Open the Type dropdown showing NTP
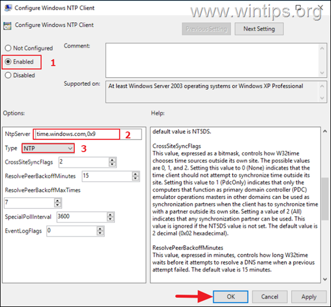Image resolution: width=331 pixels, height=307 pixels. [48, 148]
